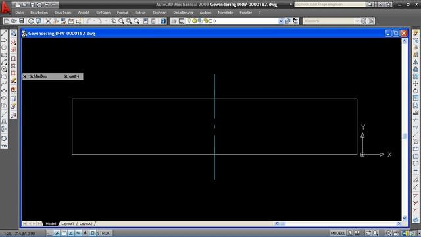Viewport: 421px width, 237px height.
Task: Expand the layer dropdown list
Action: coord(281,21)
